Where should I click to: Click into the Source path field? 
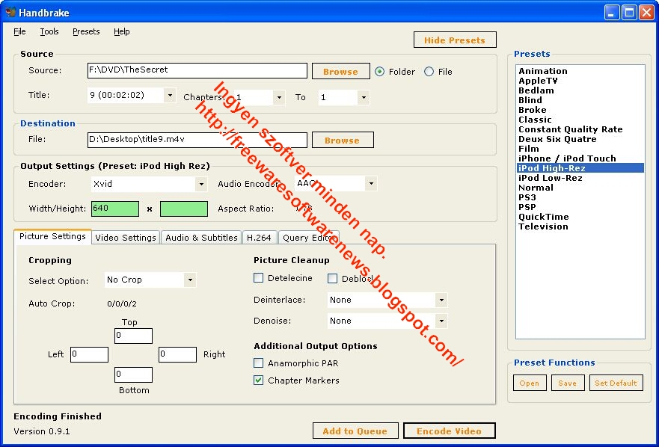point(197,70)
